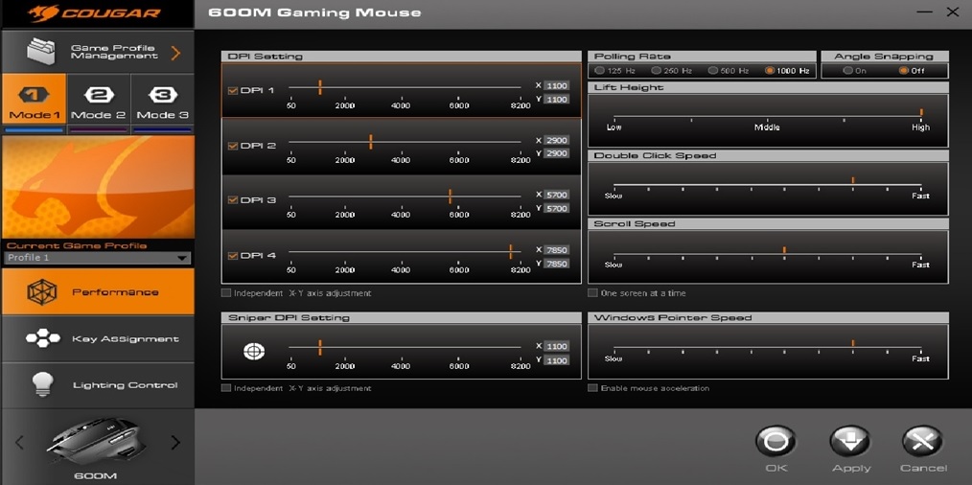Click the DPI 4 X value field

pos(557,250)
